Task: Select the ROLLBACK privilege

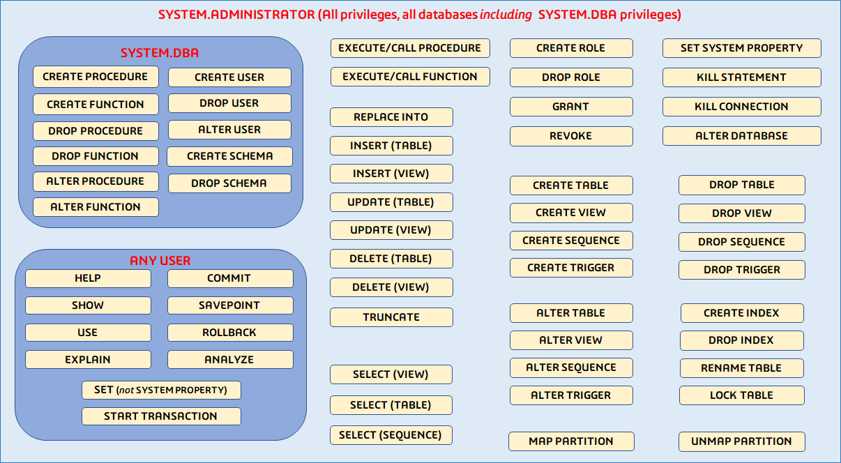Action: pos(229,332)
